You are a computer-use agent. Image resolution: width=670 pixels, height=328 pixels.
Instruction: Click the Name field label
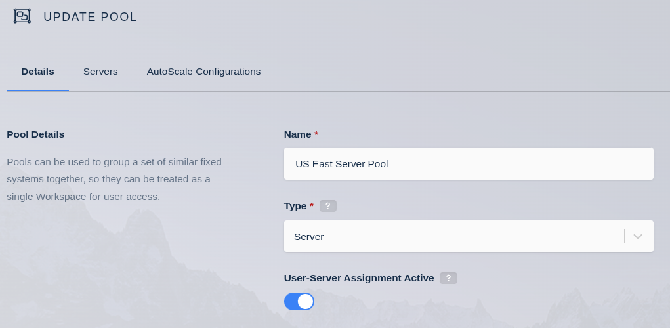tap(297, 134)
